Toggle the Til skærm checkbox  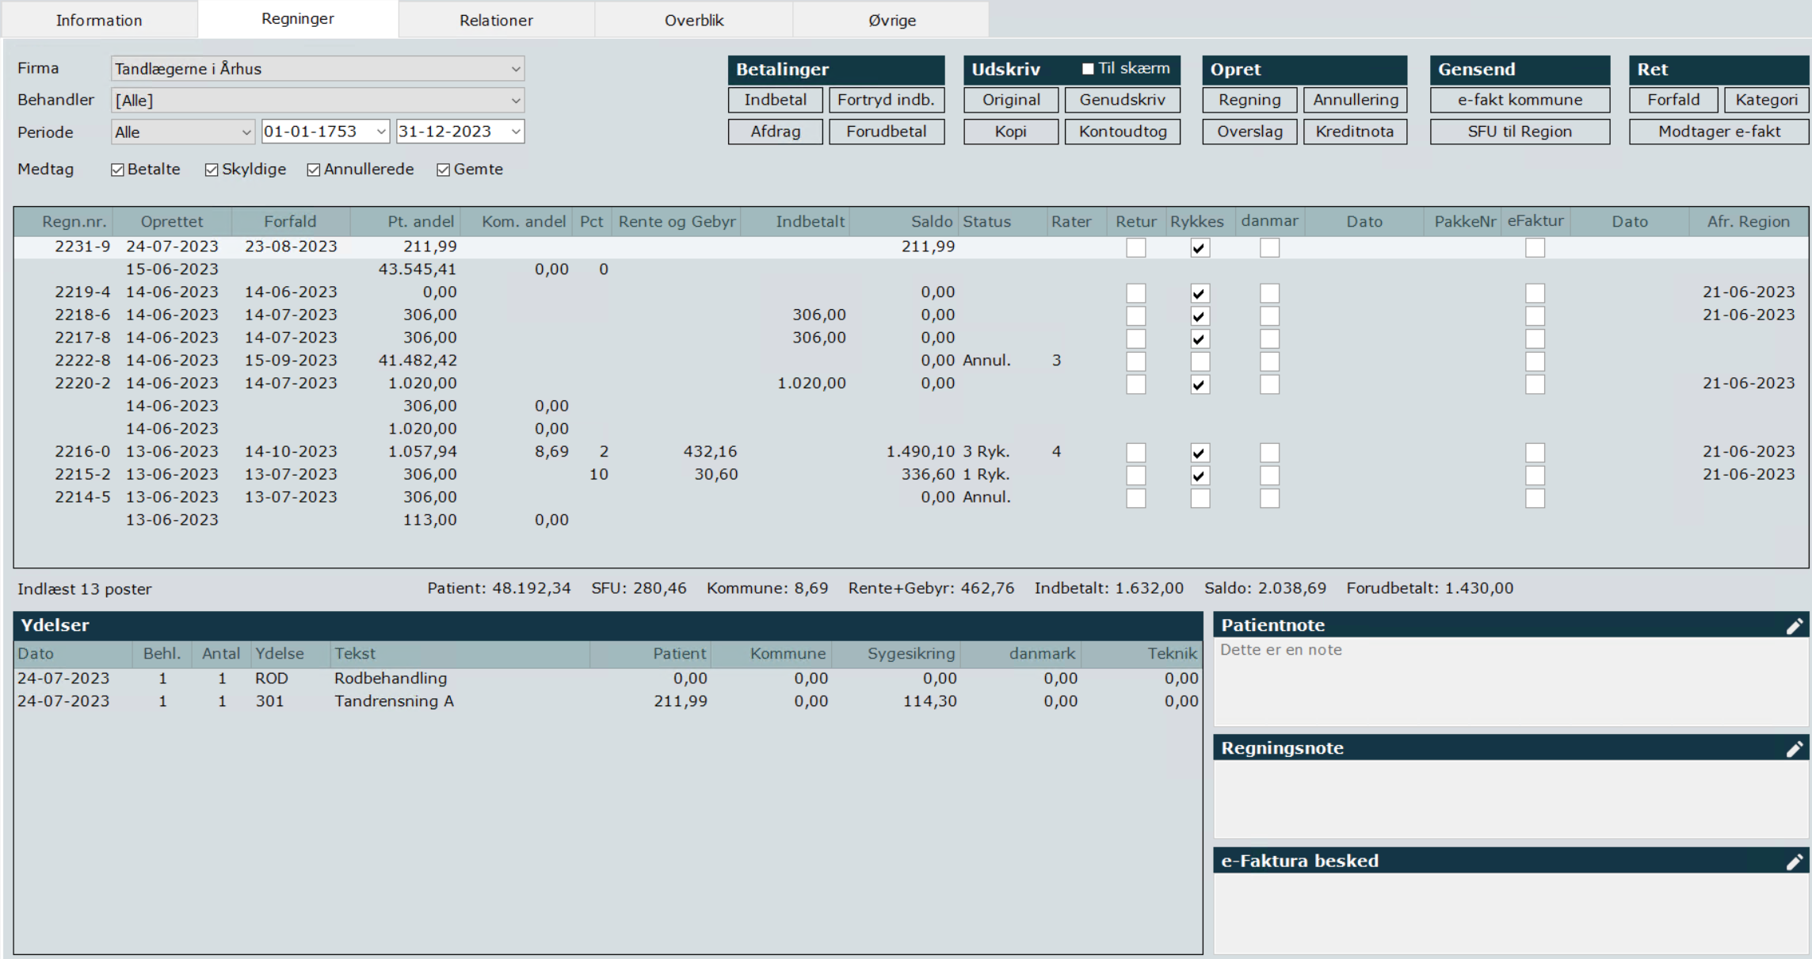pos(1088,69)
